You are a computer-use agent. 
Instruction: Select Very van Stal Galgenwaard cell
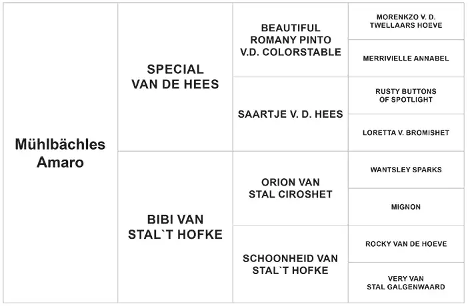[406, 283]
